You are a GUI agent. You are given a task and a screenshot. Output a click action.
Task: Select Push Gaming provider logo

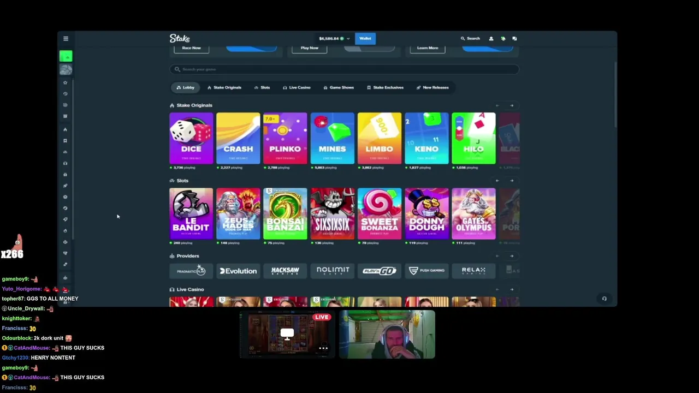(426, 271)
